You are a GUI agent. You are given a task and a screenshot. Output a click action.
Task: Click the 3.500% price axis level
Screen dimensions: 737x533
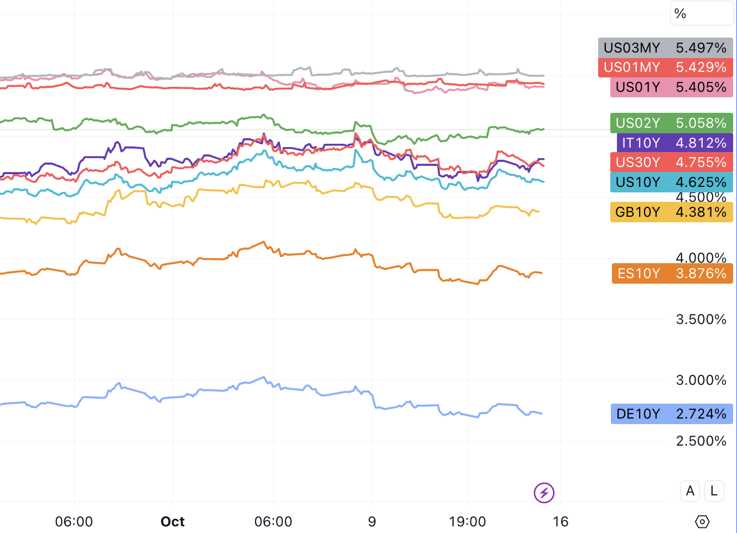pos(701,319)
